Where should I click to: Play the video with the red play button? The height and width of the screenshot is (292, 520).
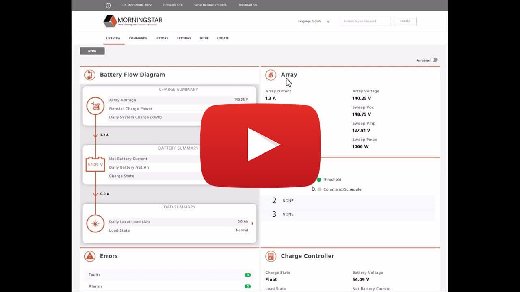[260, 146]
